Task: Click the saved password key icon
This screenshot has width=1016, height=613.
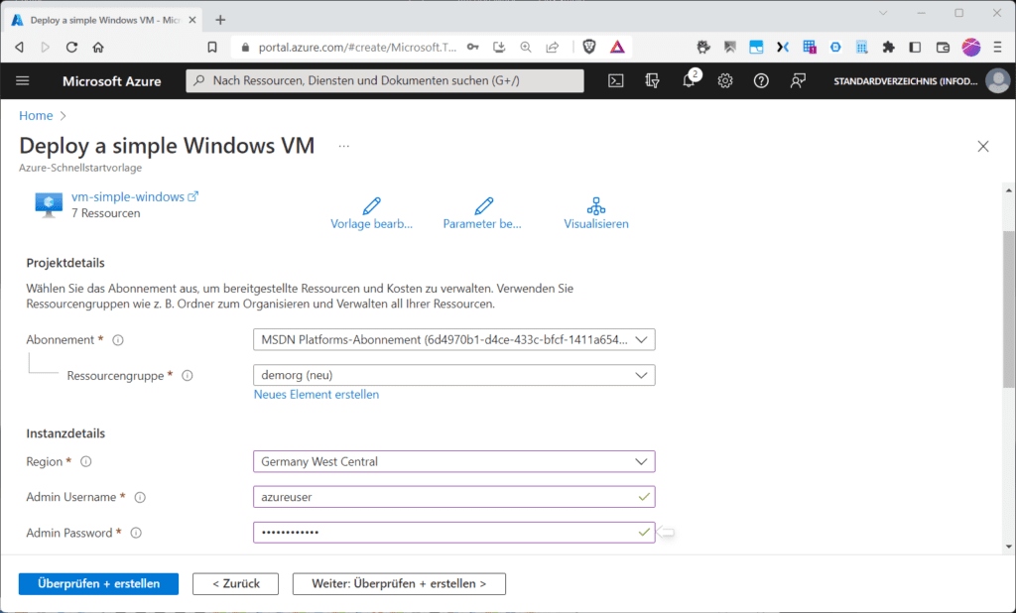Action: pos(473,47)
